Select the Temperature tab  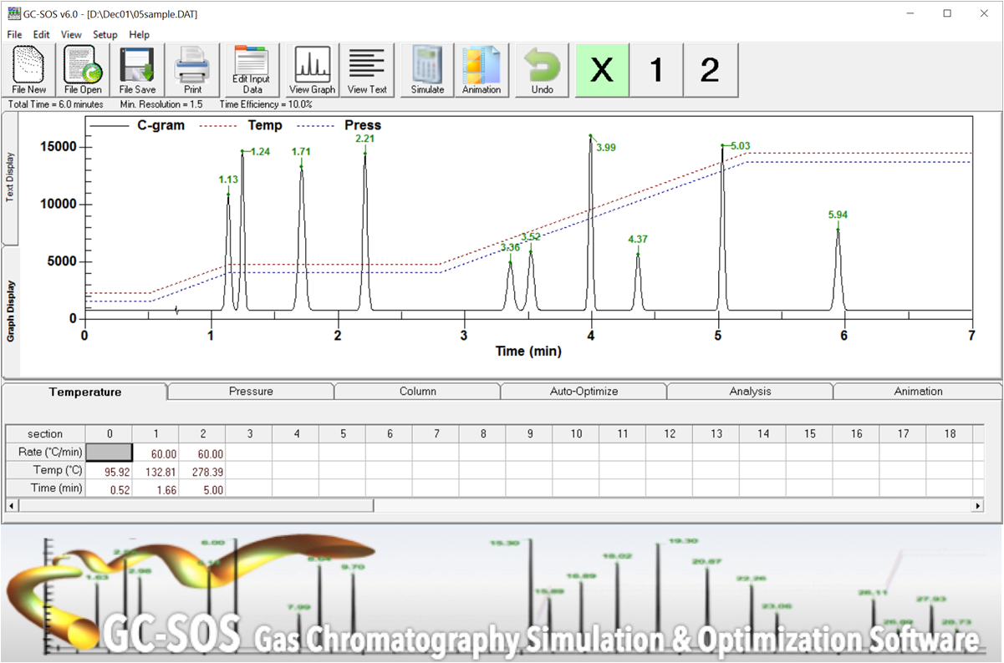click(x=84, y=392)
